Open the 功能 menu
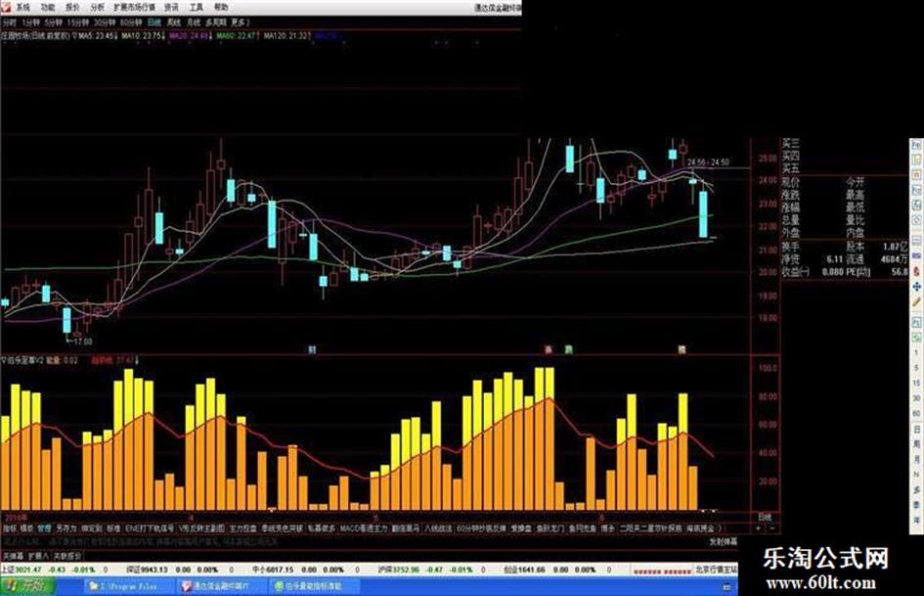Screen dimensions: 924x596 [48, 7]
